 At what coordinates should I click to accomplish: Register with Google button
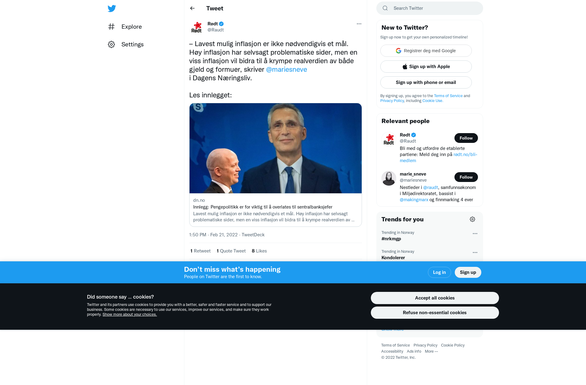click(x=426, y=51)
